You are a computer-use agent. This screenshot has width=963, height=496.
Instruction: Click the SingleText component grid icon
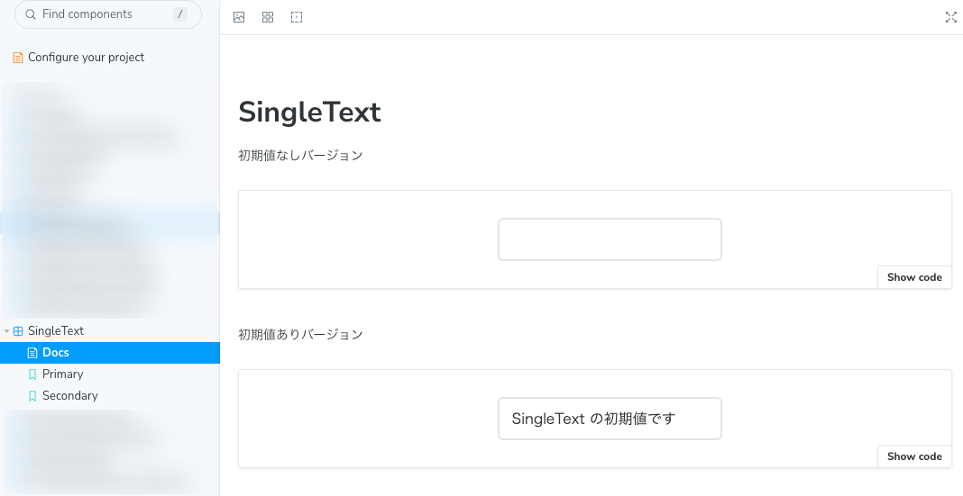(x=18, y=331)
